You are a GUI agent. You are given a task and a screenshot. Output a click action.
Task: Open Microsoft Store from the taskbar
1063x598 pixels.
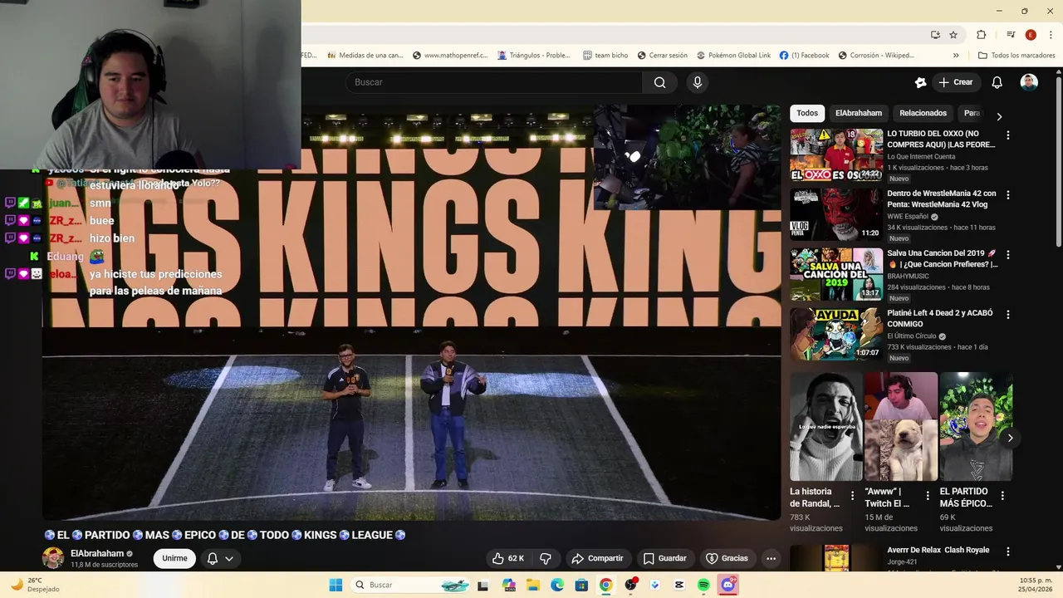coord(581,585)
